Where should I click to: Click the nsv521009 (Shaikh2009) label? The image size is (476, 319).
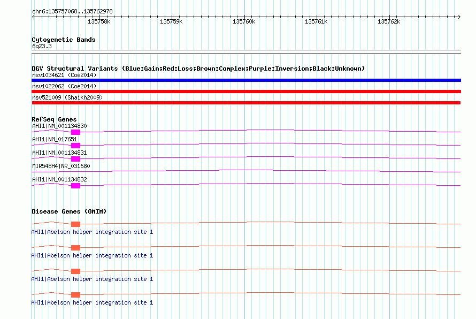pos(67,97)
